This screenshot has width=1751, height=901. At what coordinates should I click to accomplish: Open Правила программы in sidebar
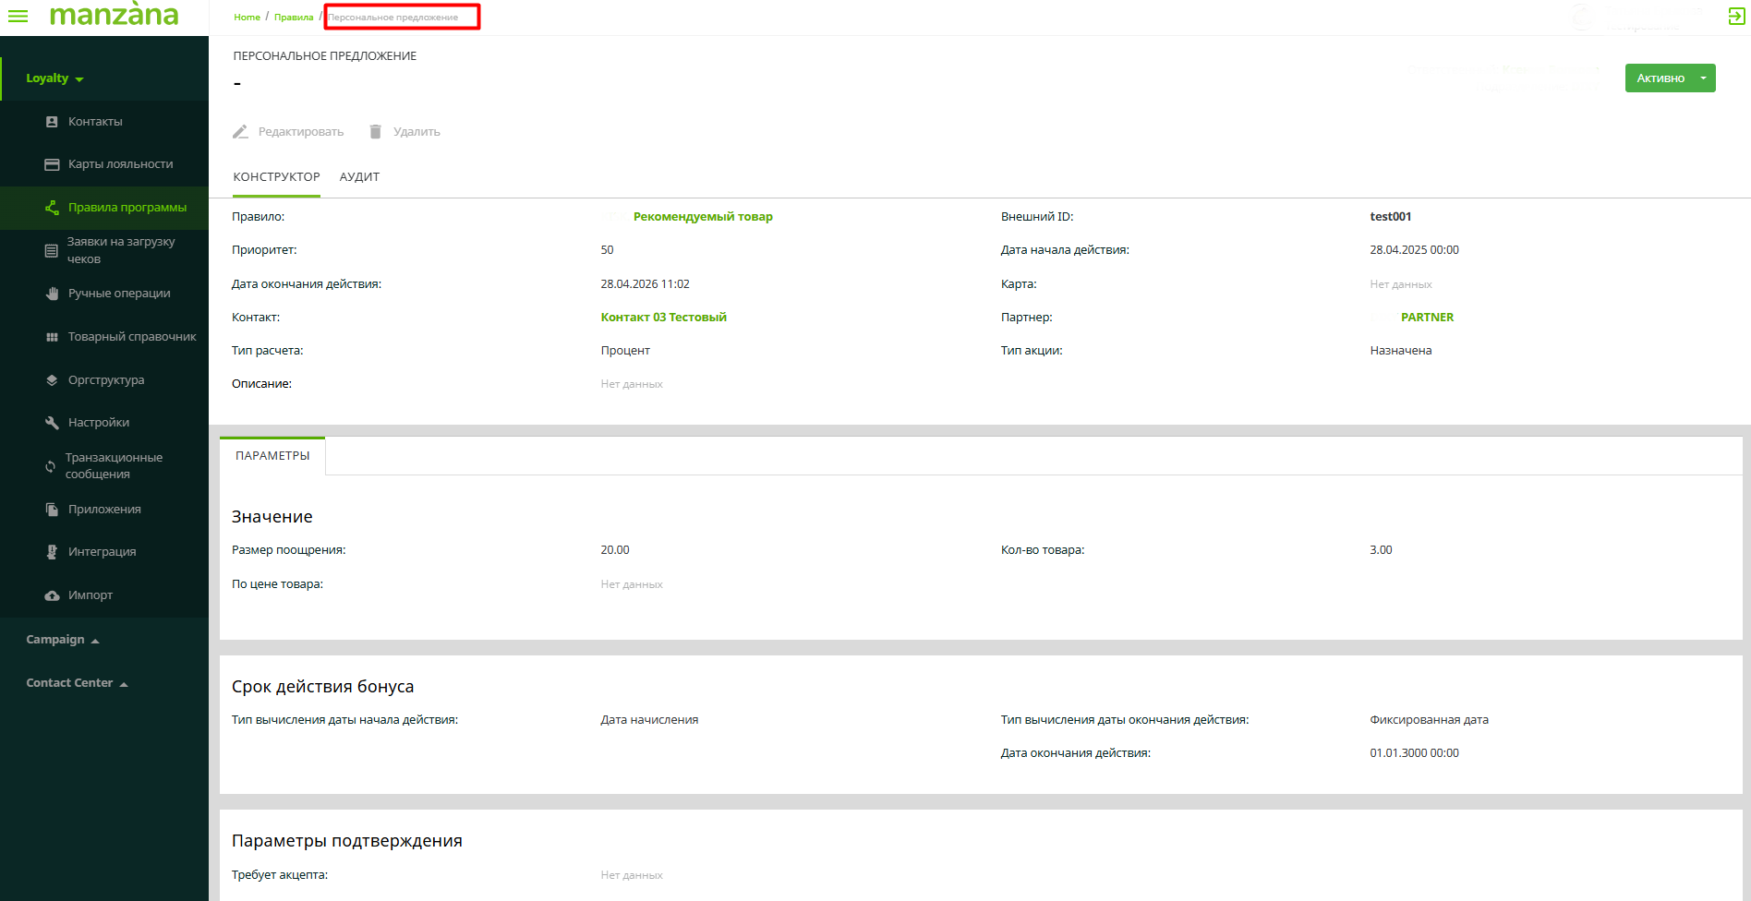(x=127, y=208)
